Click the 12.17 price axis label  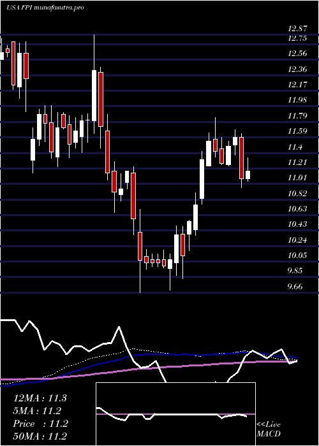(x=298, y=85)
